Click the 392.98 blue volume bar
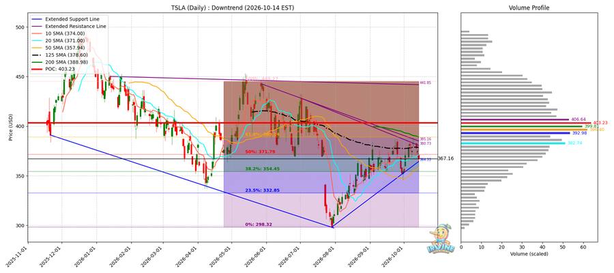614x273 pixels. click(x=515, y=133)
